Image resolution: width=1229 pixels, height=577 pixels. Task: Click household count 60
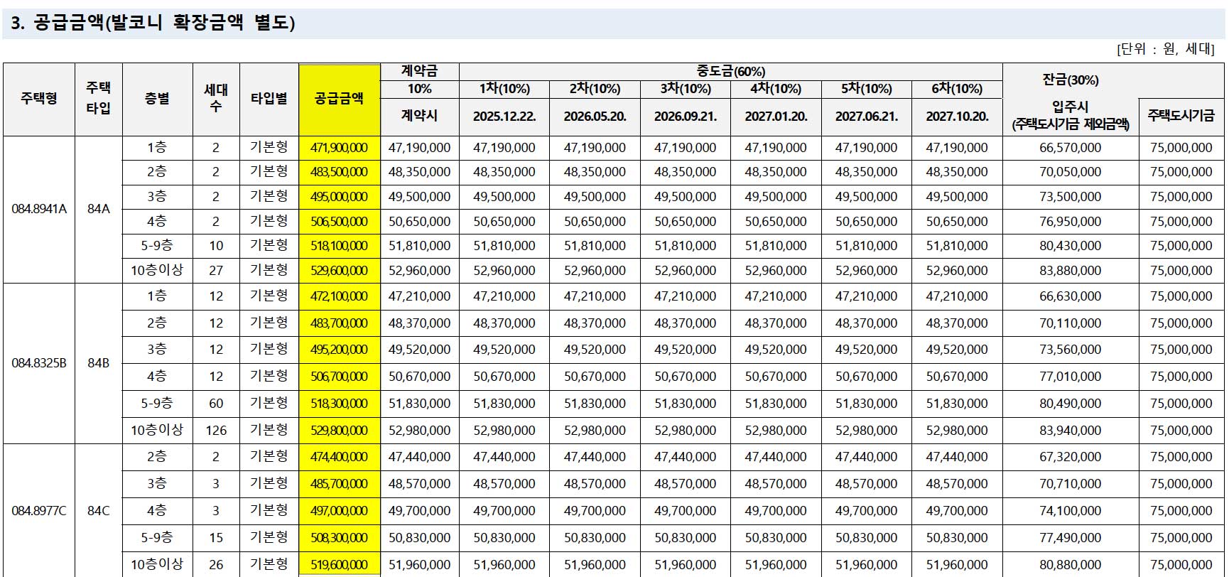pyautogui.click(x=216, y=404)
